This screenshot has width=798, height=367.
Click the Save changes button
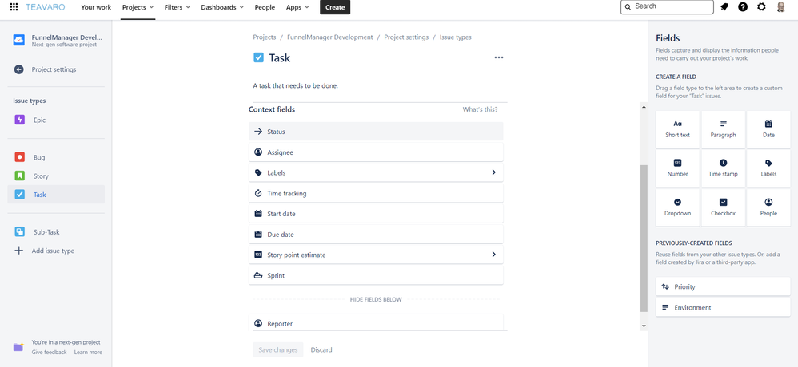pyautogui.click(x=278, y=349)
